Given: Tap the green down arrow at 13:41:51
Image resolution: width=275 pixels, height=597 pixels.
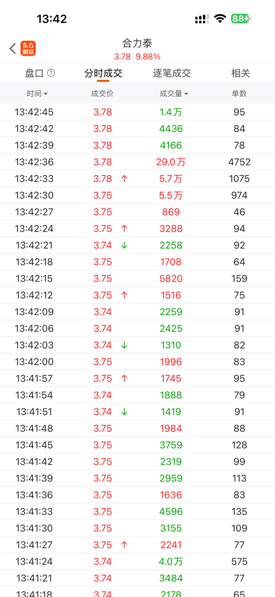Looking at the screenshot, I should click(124, 412).
